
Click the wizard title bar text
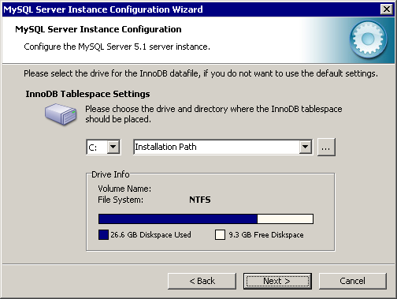(103, 9)
